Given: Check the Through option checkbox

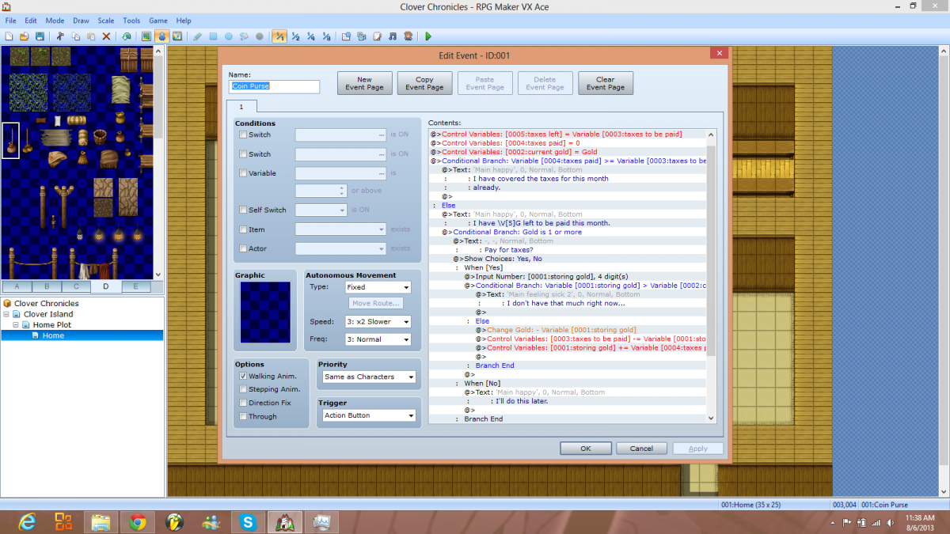Looking at the screenshot, I should click(x=243, y=416).
